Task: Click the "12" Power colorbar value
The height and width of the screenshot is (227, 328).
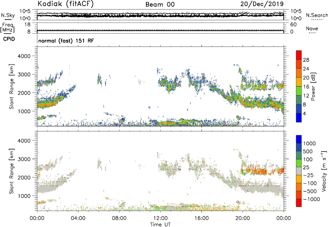Action: click(306, 96)
